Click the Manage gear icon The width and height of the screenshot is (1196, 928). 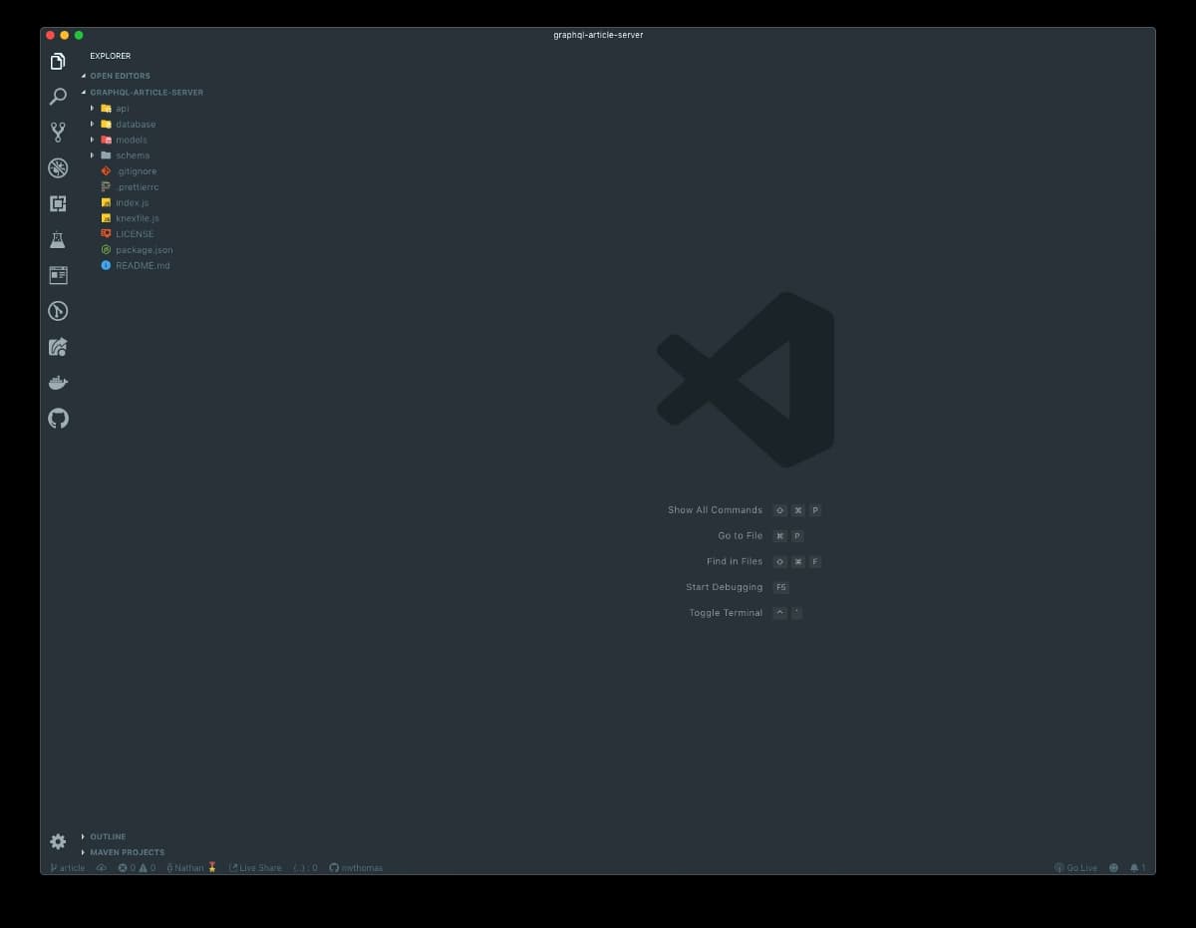[x=58, y=841]
